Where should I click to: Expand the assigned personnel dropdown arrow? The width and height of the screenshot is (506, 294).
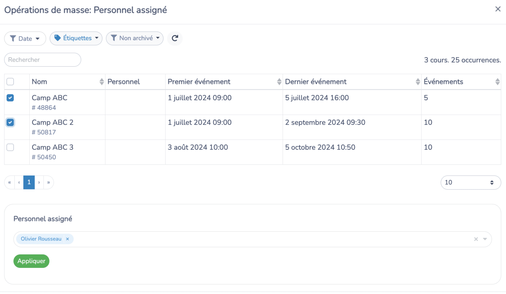tap(485, 239)
